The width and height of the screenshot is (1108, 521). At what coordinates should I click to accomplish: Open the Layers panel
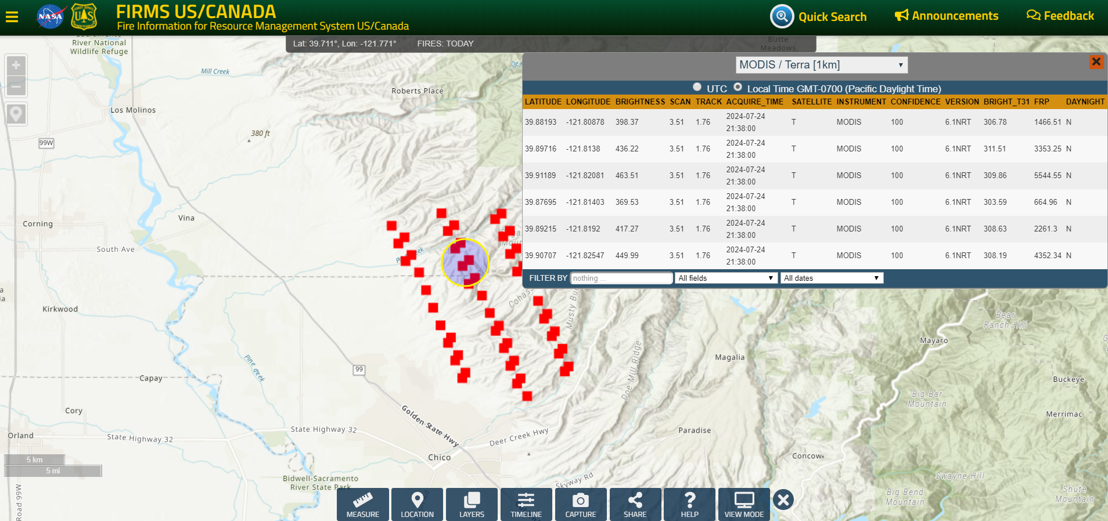472,504
